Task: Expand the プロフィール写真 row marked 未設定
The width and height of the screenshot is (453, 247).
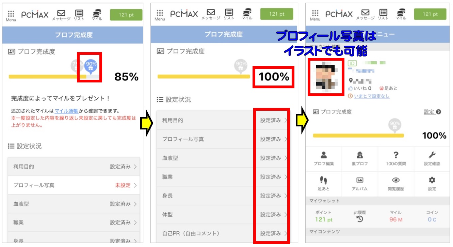Action: (74, 185)
